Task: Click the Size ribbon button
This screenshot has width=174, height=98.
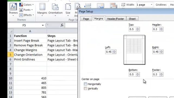Action: point(68,10)
